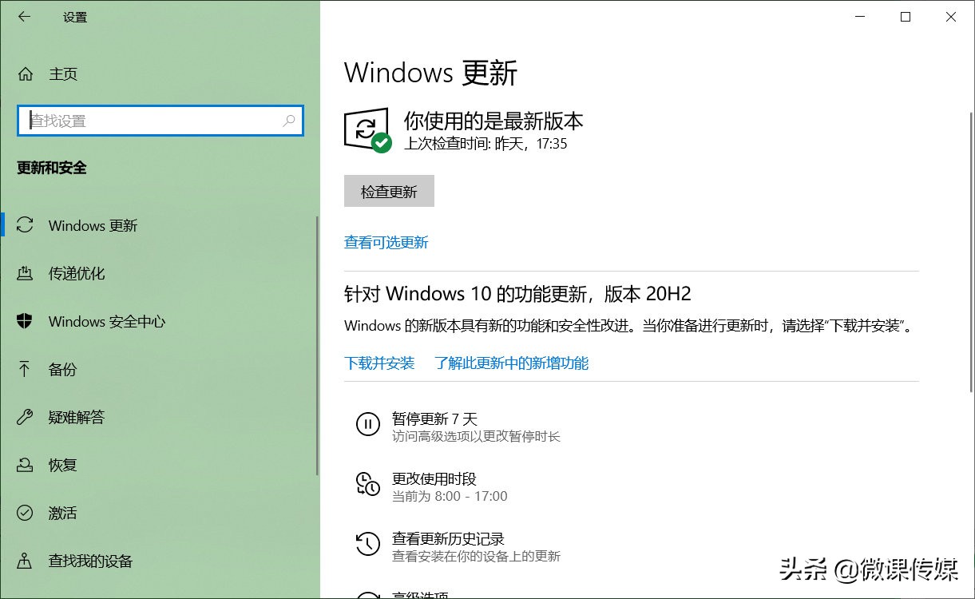The width and height of the screenshot is (975, 599).
Task: Click 下载并安装 for version 20H2
Action: [x=379, y=363]
